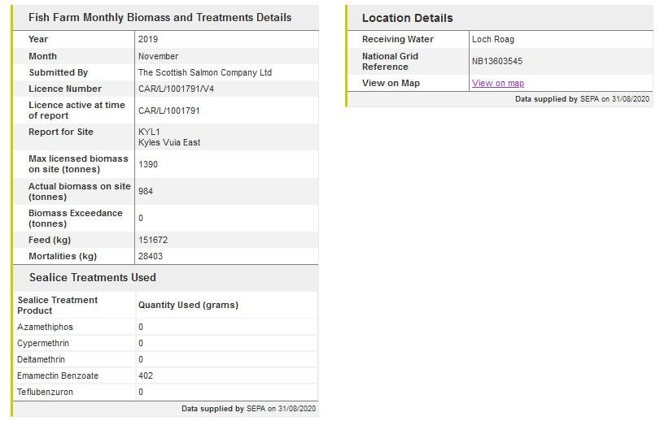Click the feed value 151672
Screen dimensions: 660x421
153,240
